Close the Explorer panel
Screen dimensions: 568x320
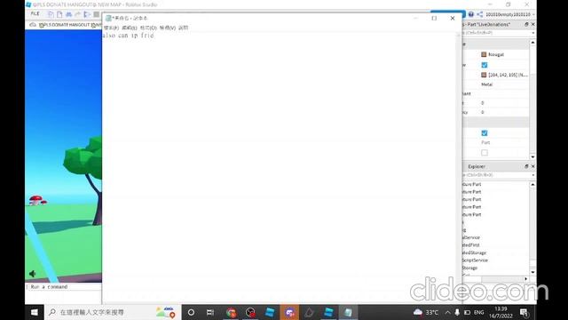point(532,166)
